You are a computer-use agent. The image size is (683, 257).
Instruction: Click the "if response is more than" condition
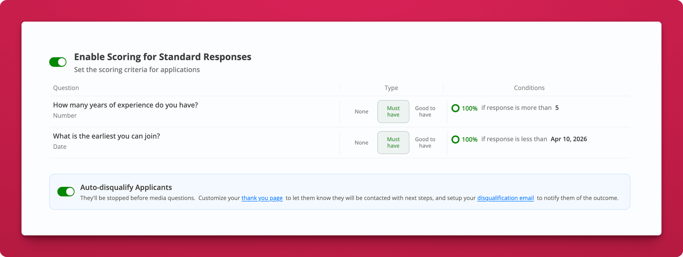(x=516, y=108)
